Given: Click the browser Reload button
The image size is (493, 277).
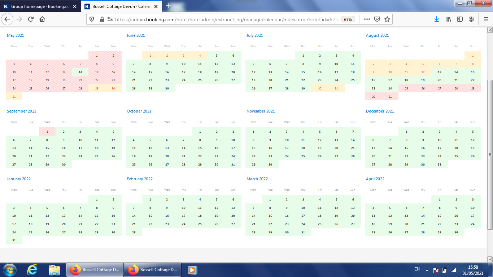Looking at the screenshot, I should click(31, 19).
